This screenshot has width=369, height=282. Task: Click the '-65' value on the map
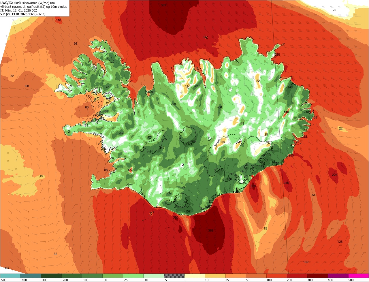106,111
